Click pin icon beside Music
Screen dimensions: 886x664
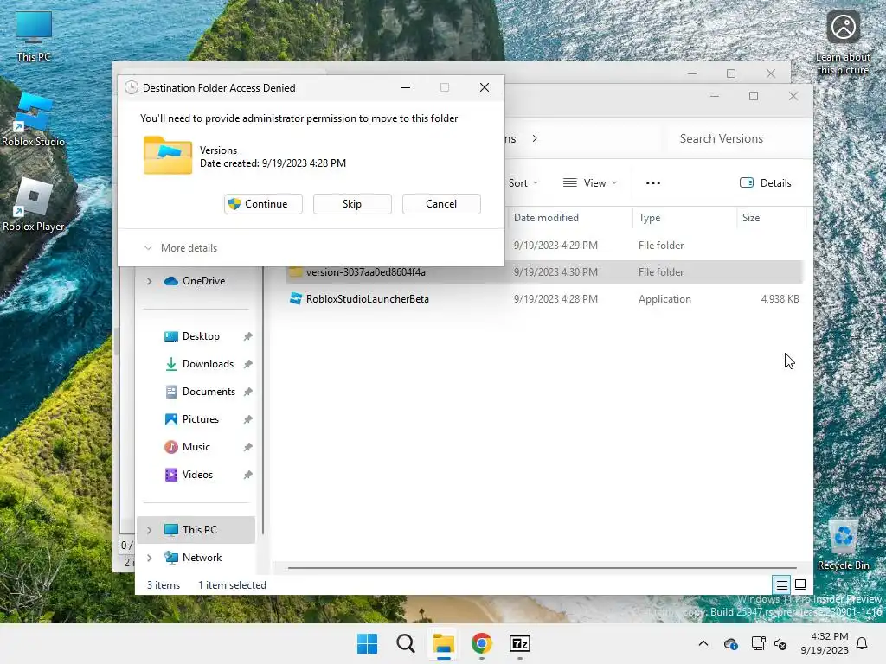247,447
